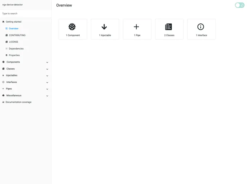Open the Properties page
247x184 pixels.
(x=14, y=55)
